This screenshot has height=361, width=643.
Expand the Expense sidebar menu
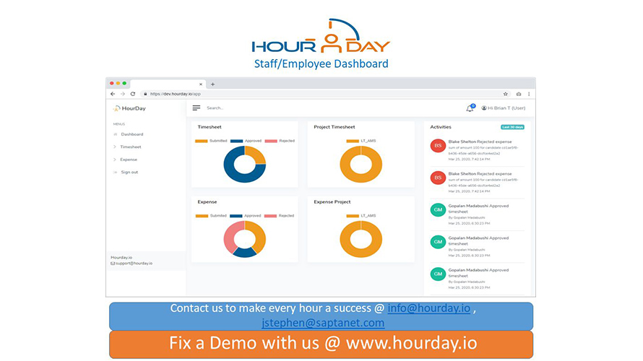point(129,160)
